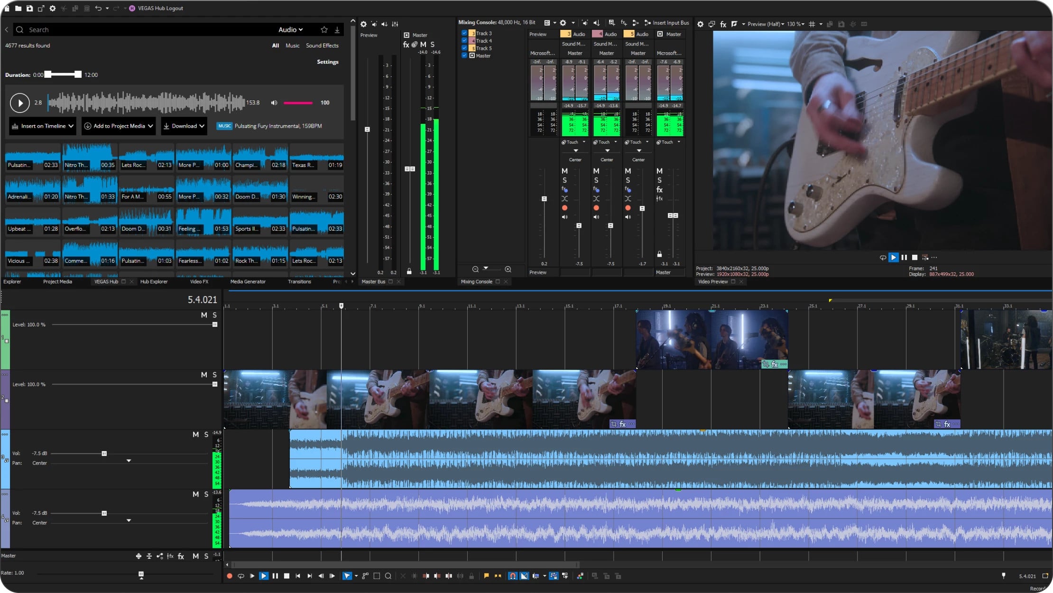The width and height of the screenshot is (1053, 593).
Task: Click the pink volume slider in preview
Action: click(x=298, y=102)
